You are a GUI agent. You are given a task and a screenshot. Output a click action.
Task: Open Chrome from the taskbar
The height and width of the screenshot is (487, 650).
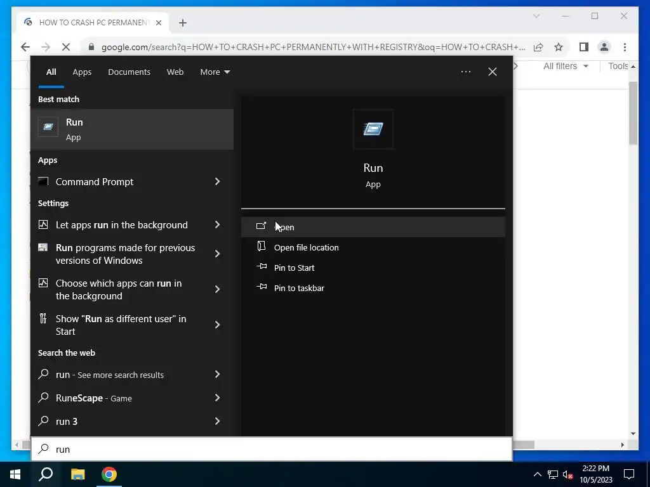pos(109,474)
